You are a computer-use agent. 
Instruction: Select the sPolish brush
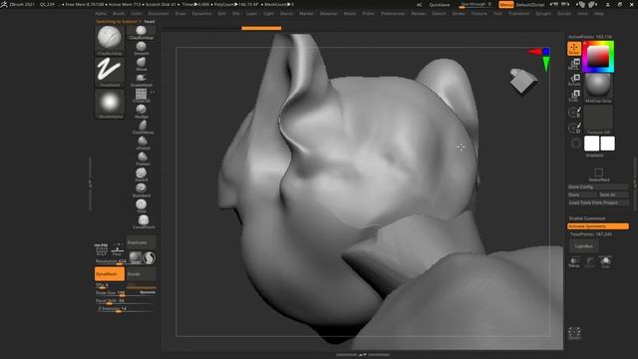point(142,144)
